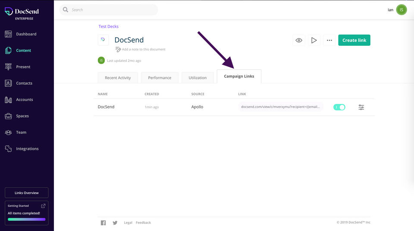
Task: Focus the Search input field
Action: (x=109, y=10)
